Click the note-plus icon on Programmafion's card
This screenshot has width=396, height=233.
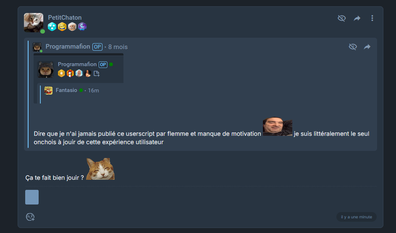click(x=97, y=74)
